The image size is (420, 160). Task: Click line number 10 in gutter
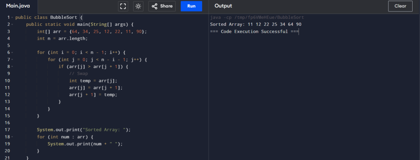point(7,81)
